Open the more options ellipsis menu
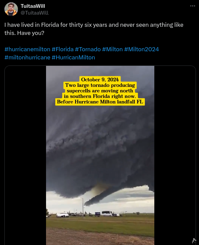This screenshot has width=199, height=245. [193, 6]
